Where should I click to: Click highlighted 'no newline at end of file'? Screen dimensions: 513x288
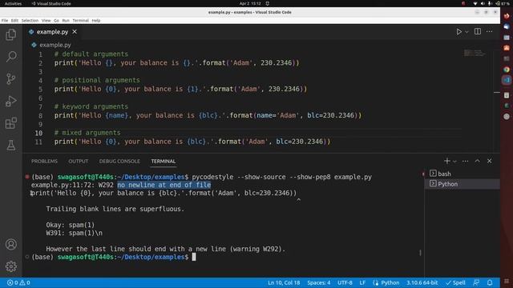pos(164,185)
